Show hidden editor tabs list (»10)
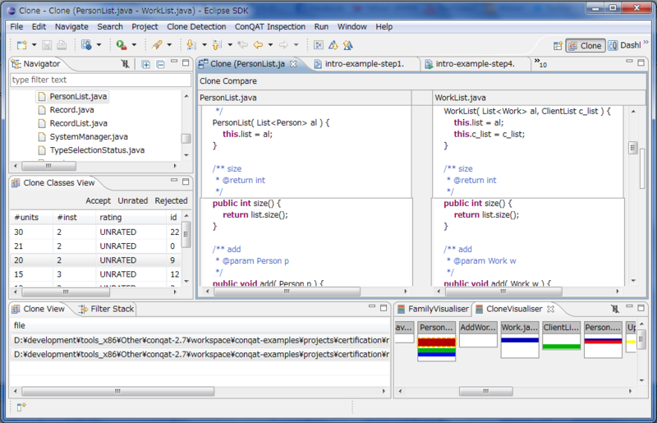 point(540,63)
